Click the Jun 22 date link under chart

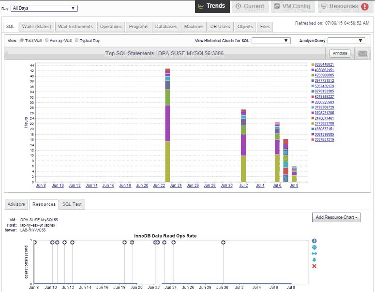pos(159,185)
